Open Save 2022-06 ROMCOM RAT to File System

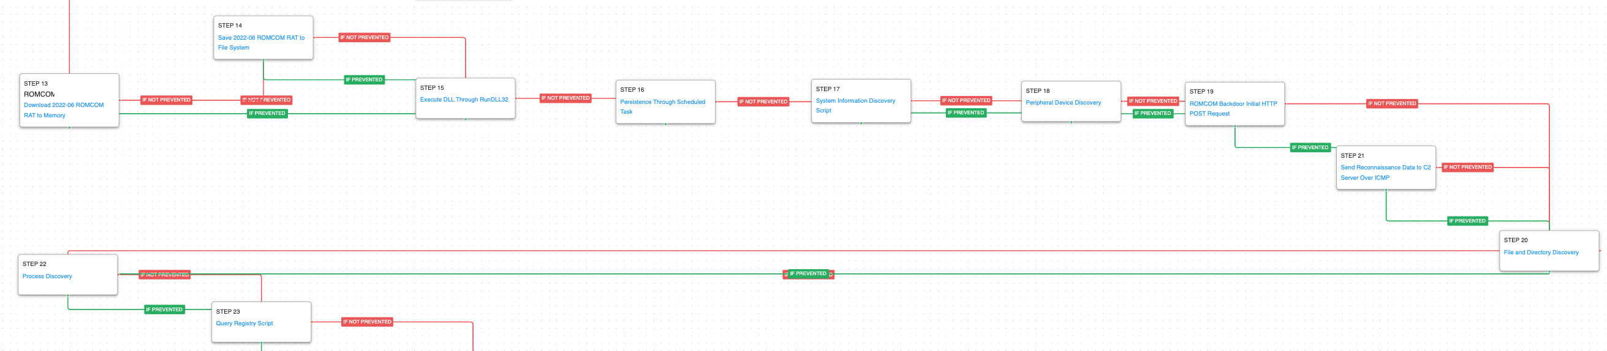(x=261, y=38)
